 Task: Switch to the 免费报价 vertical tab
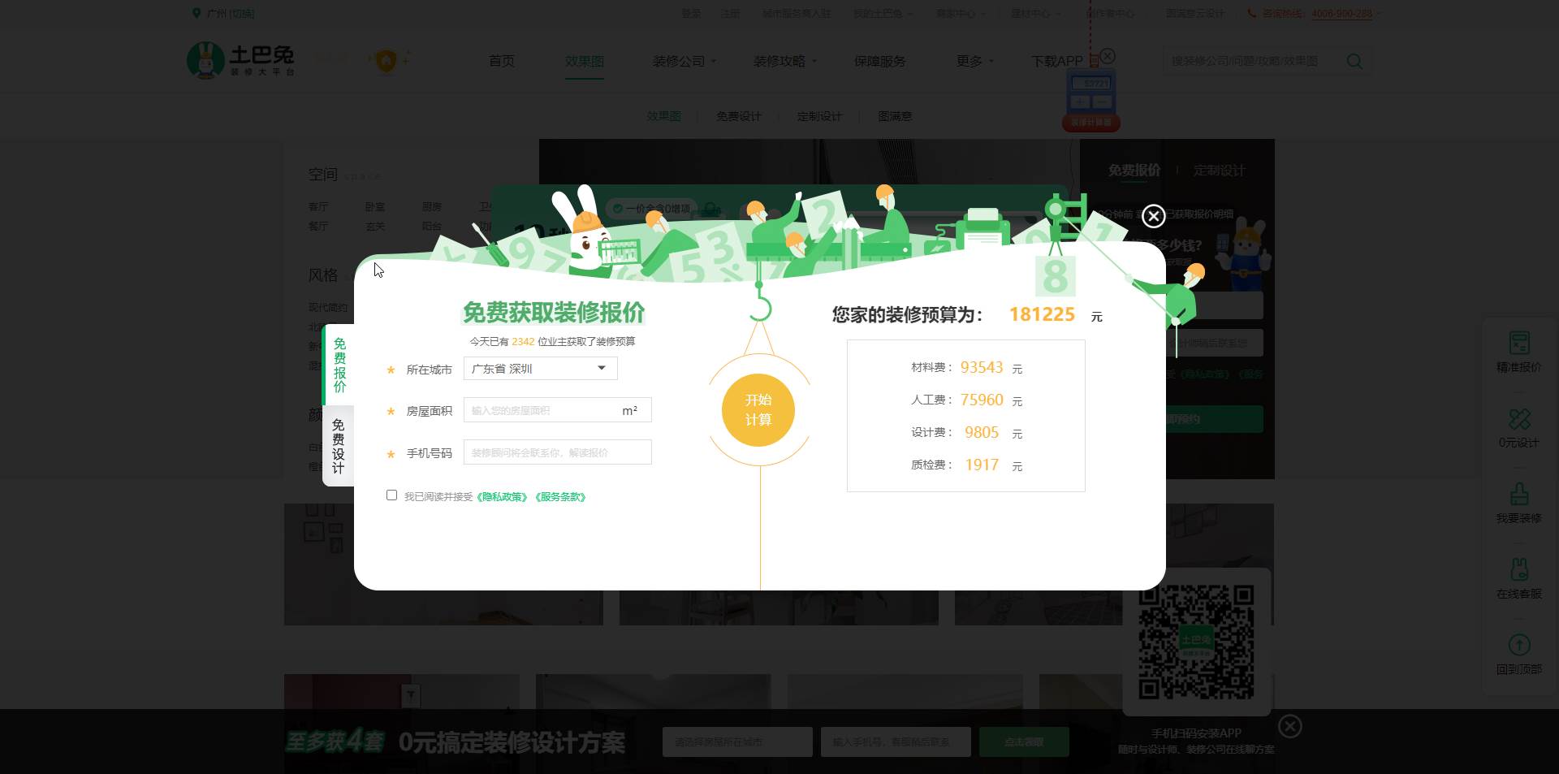(339, 365)
